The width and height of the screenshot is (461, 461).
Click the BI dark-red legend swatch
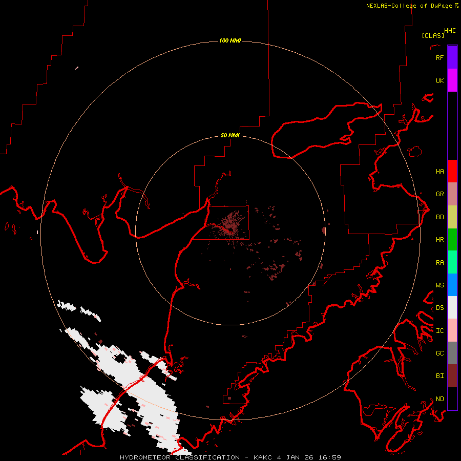452,376
